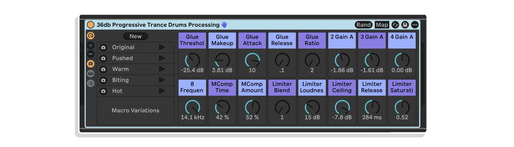Click the Glue Makeup knob
The image size is (514, 147).
pos(222,60)
